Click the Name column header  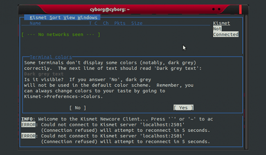(35, 23)
